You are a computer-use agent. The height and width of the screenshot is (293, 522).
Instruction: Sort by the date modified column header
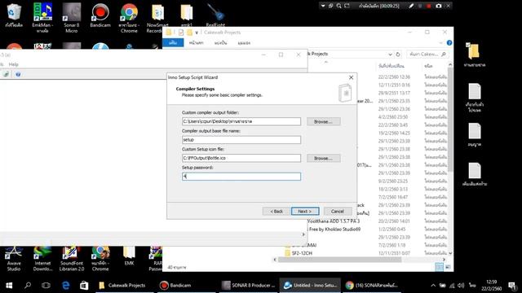point(391,66)
